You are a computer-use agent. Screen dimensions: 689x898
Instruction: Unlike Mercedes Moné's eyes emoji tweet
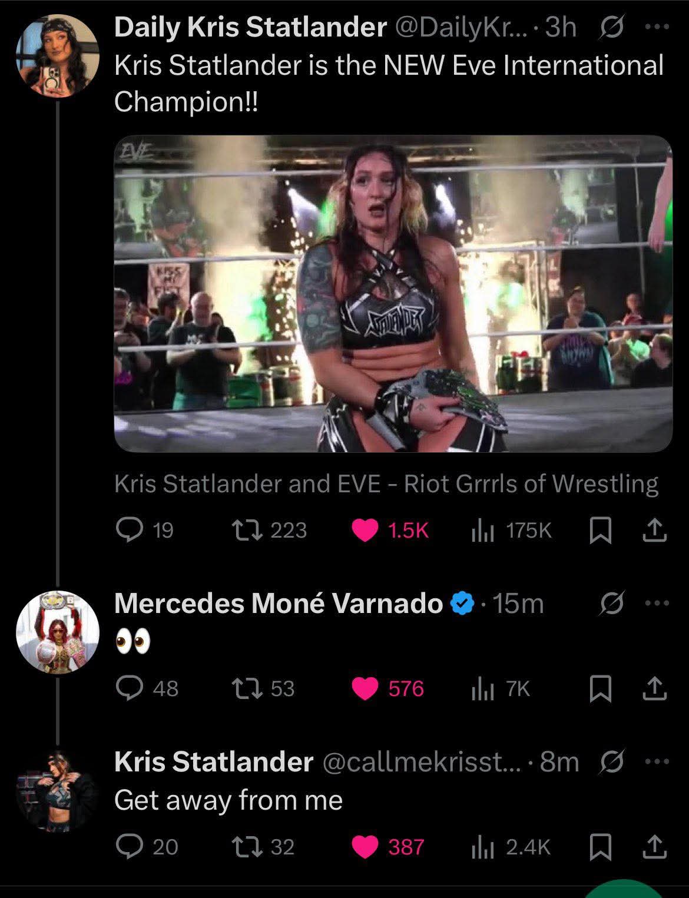point(365,688)
